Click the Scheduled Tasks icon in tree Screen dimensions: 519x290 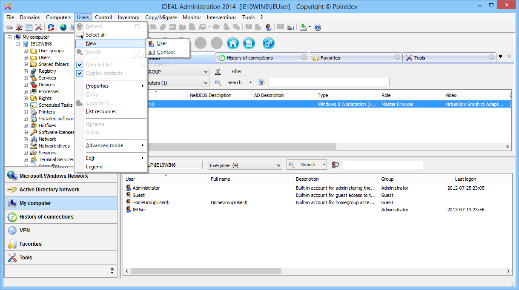34,105
